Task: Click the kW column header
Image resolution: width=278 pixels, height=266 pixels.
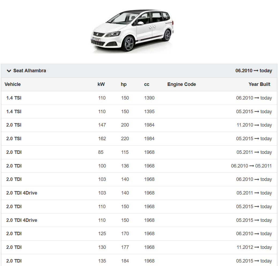Action: tap(101, 84)
